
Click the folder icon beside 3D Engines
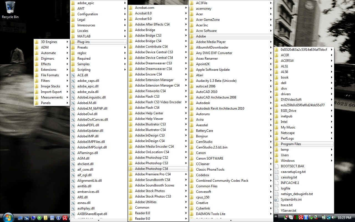[36, 42]
